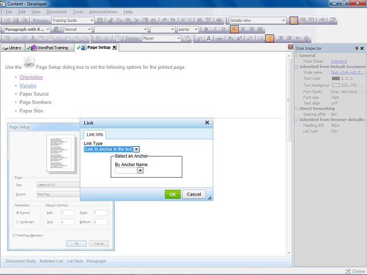Click the List Item breadcrumb in element path

click(75, 261)
